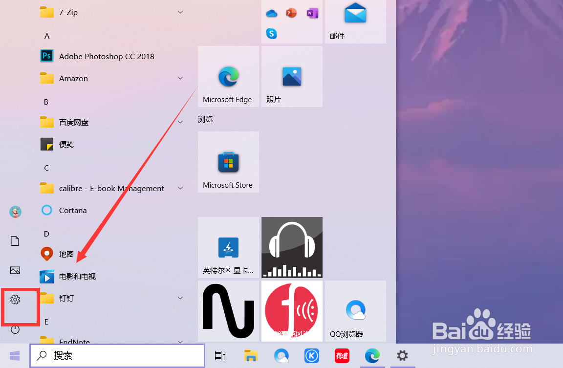Open Settings gear in Start menu rail
Viewport: 563px width, 368px height.
tap(15, 300)
